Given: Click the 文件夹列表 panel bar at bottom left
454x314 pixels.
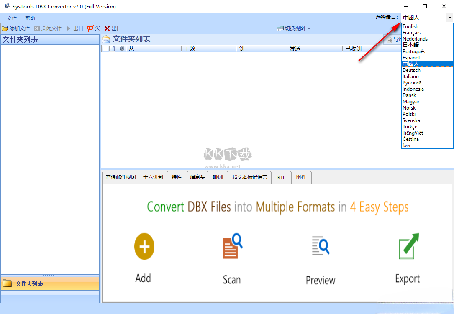Looking at the screenshot, I should click(29, 283).
